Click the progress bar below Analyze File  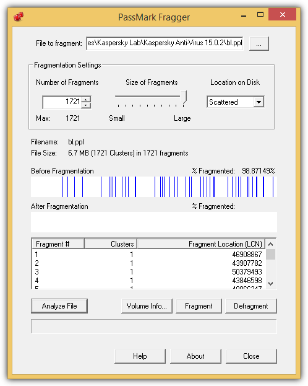tap(154, 327)
